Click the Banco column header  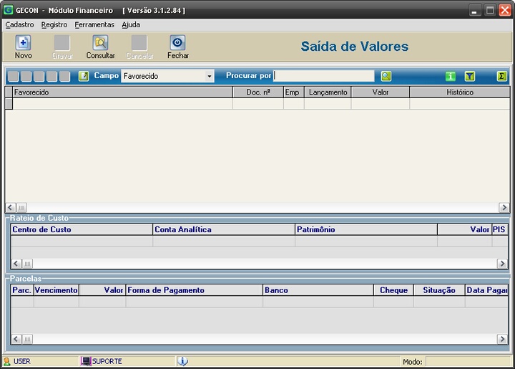pos(318,290)
